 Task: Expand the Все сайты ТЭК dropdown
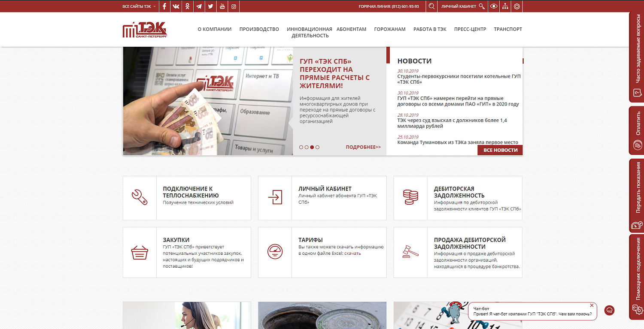point(139,6)
